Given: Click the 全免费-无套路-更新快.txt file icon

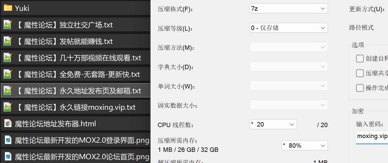Looking at the screenshot, I should pos(8,74).
